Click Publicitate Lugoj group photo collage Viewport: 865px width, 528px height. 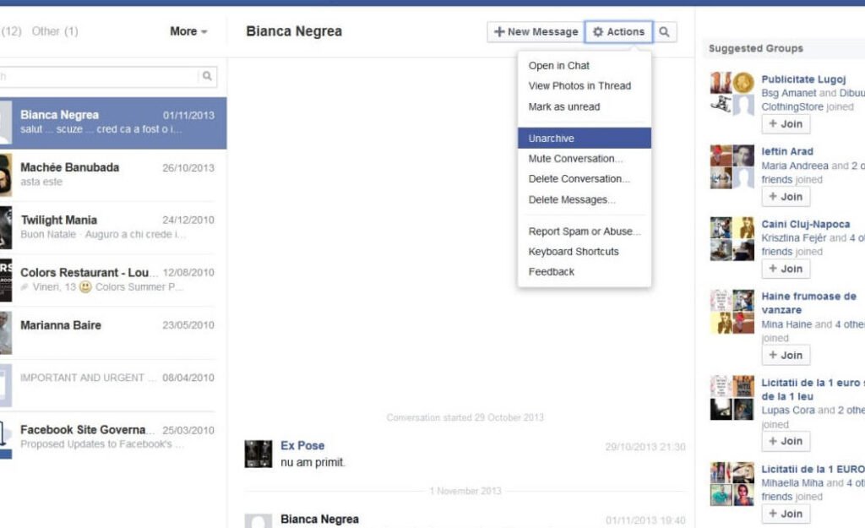click(x=732, y=94)
